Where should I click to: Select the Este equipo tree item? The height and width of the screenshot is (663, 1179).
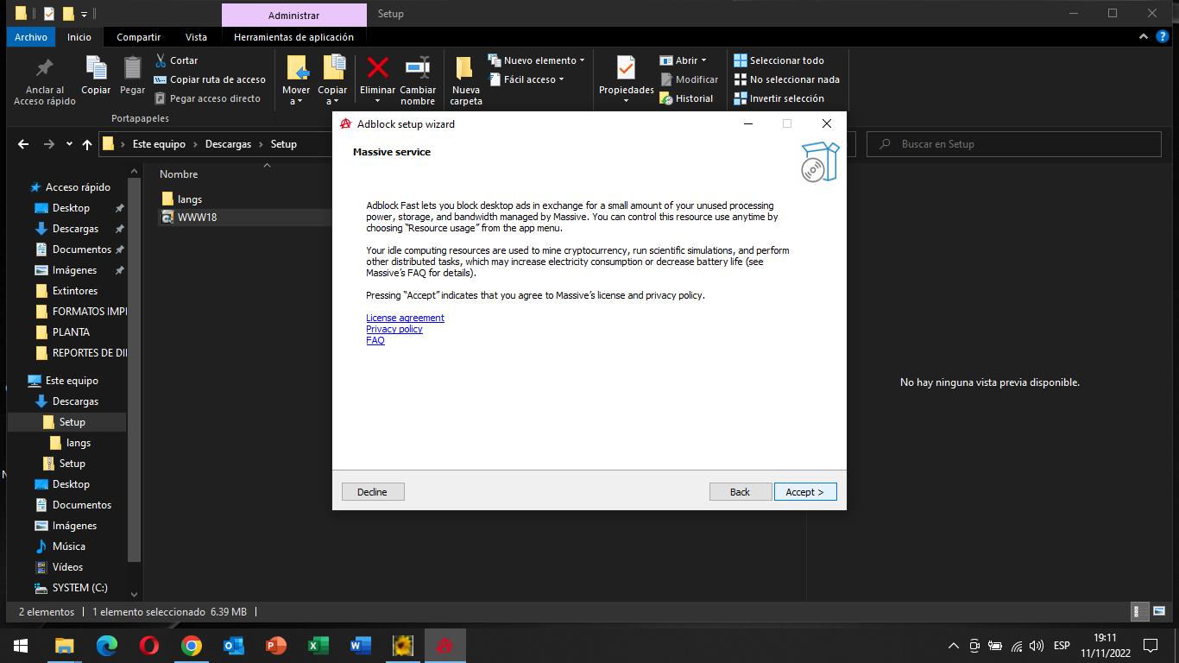(x=72, y=381)
